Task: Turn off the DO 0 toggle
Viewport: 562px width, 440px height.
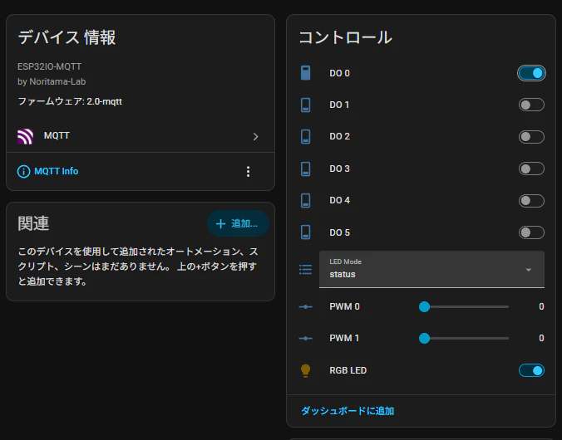Action: (x=531, y=73)
